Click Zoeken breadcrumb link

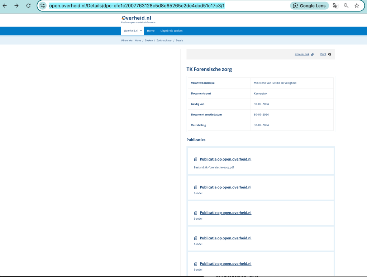click(x=149, y=40)
